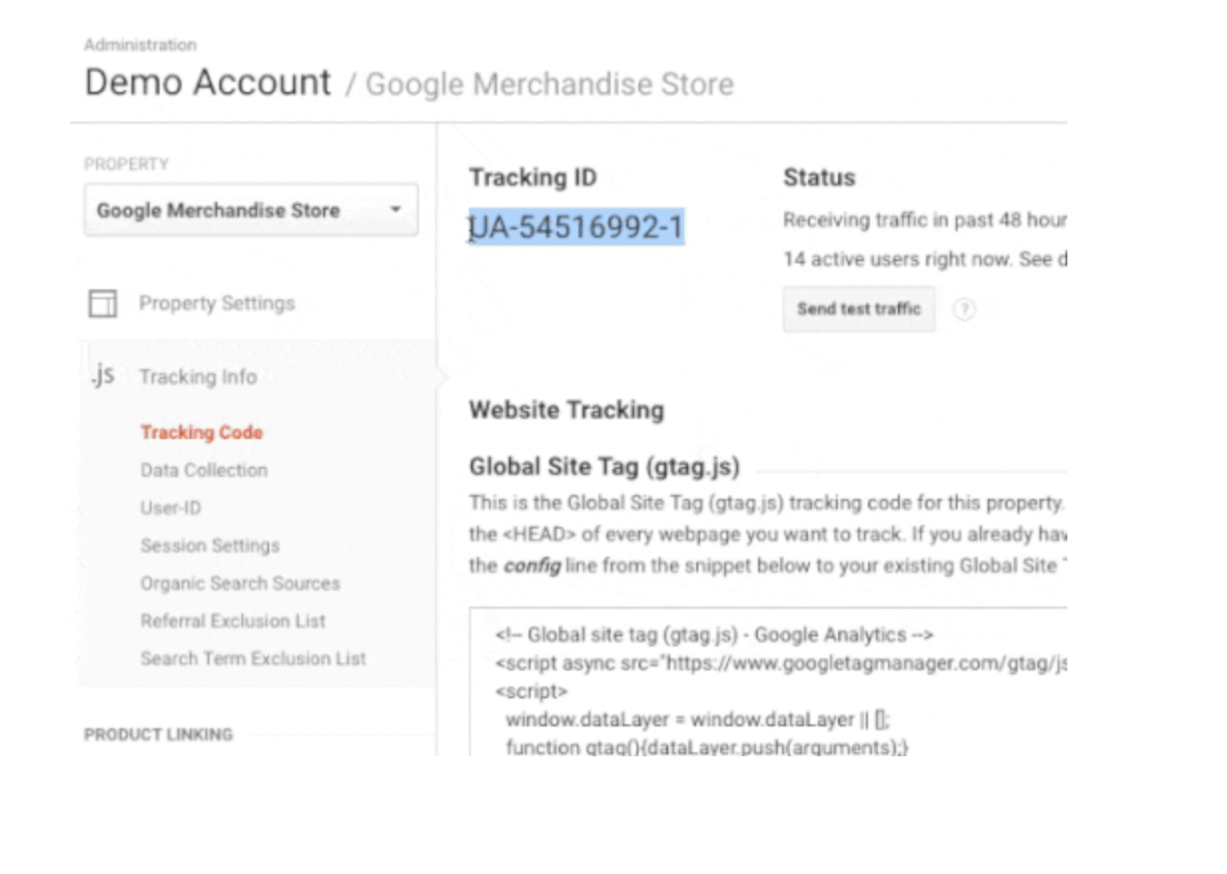Open Data Collection settings
Image resolution: width=1227 pixels, height=874 pixels.
pos(204,470)
